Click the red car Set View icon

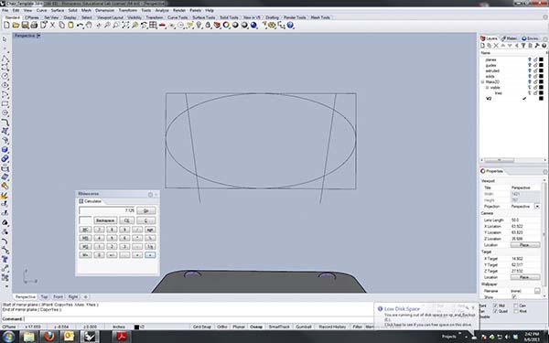[162, 26]
